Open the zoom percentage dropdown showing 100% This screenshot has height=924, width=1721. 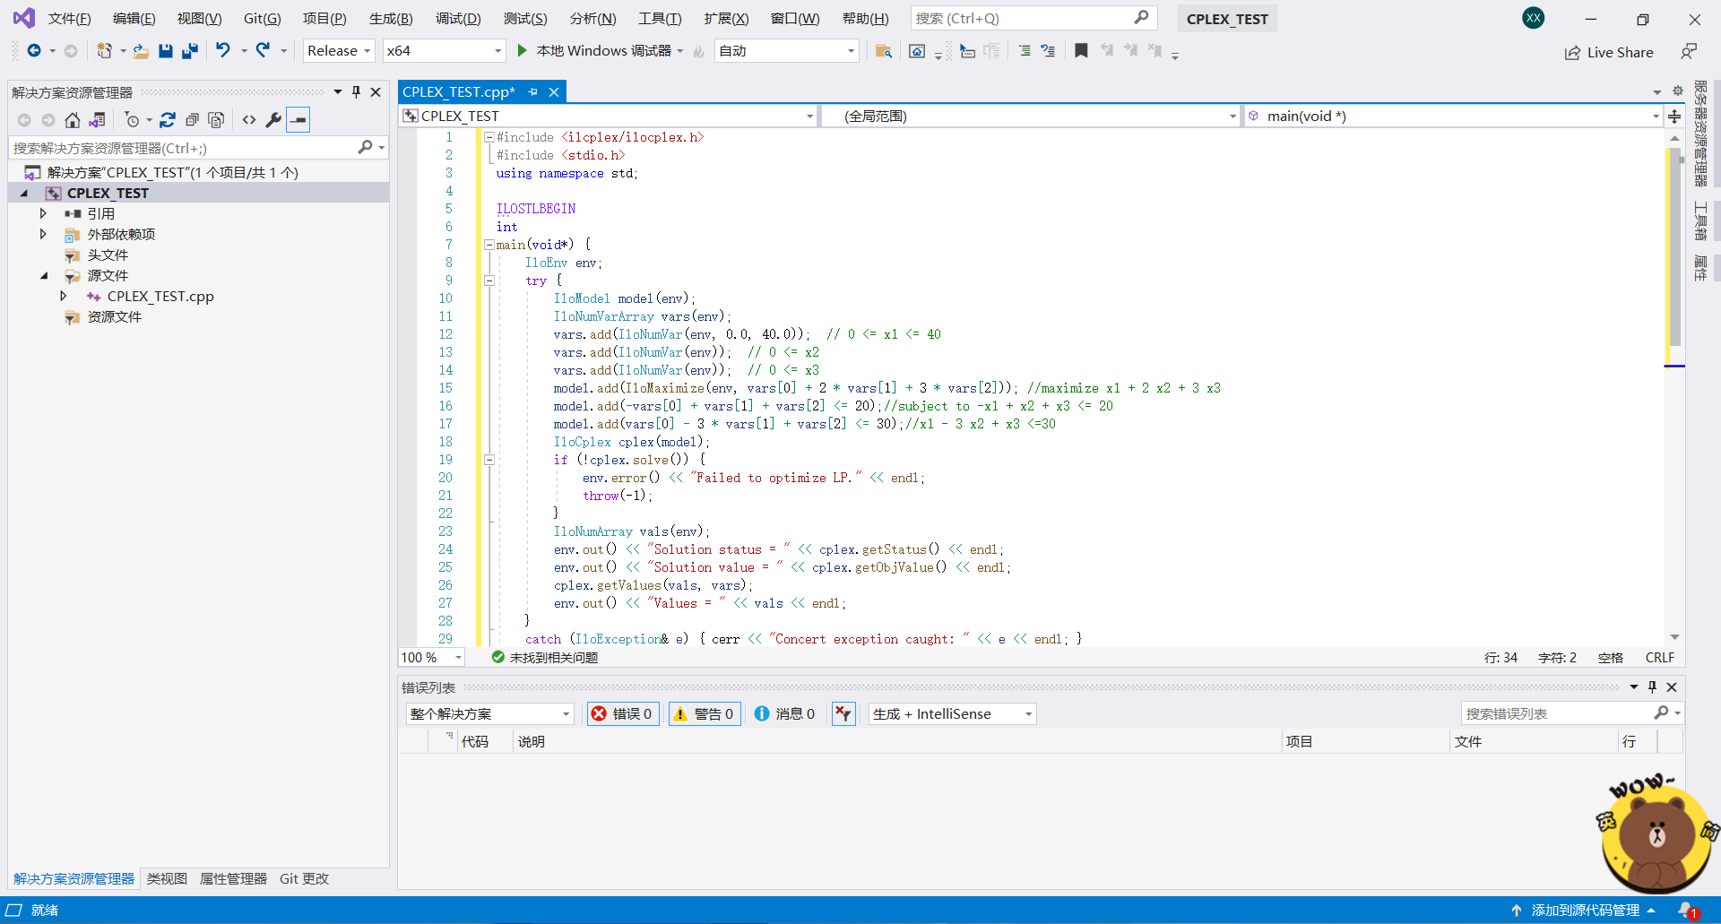[431, 657]
